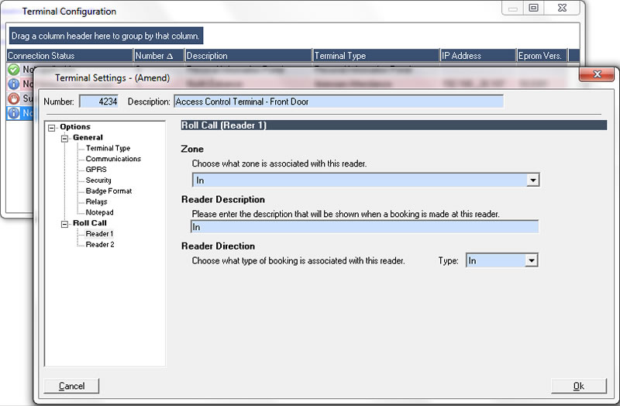This screenshot has height=406, width=620.
Task: Collapse the General tree branch
Action: pyautogui.click(x=65, y=138)
